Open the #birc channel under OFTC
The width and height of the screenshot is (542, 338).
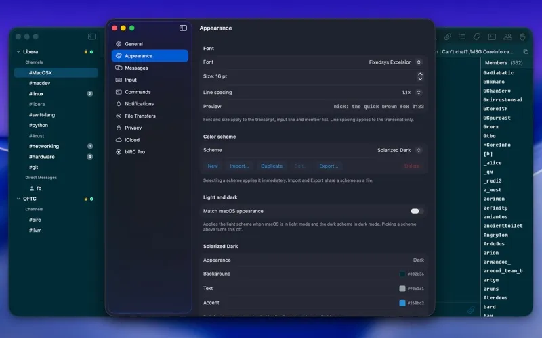[x=56, y=220]
